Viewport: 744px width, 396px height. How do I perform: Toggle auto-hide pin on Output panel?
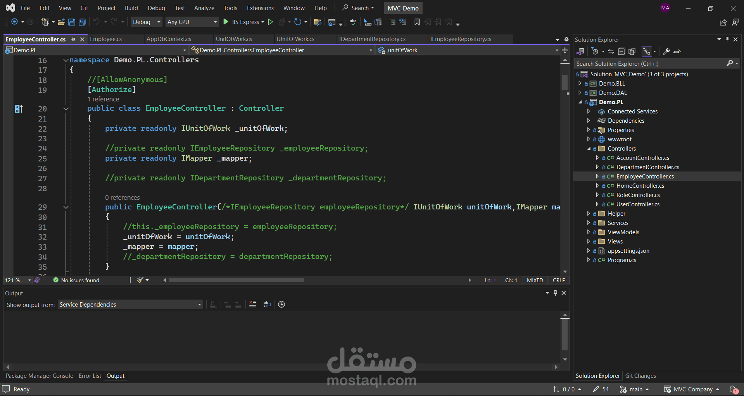[x=556, y=293]
